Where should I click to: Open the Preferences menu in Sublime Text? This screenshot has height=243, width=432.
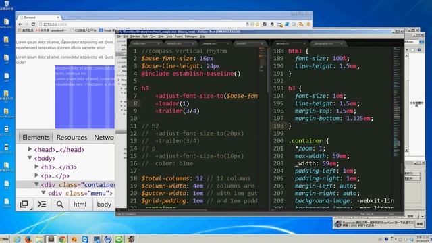(x=190, y=36)
